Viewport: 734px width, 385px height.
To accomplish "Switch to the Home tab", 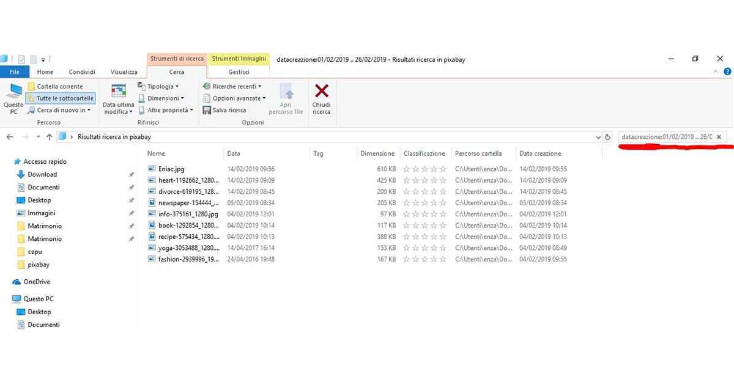I will tap(45, 72).
